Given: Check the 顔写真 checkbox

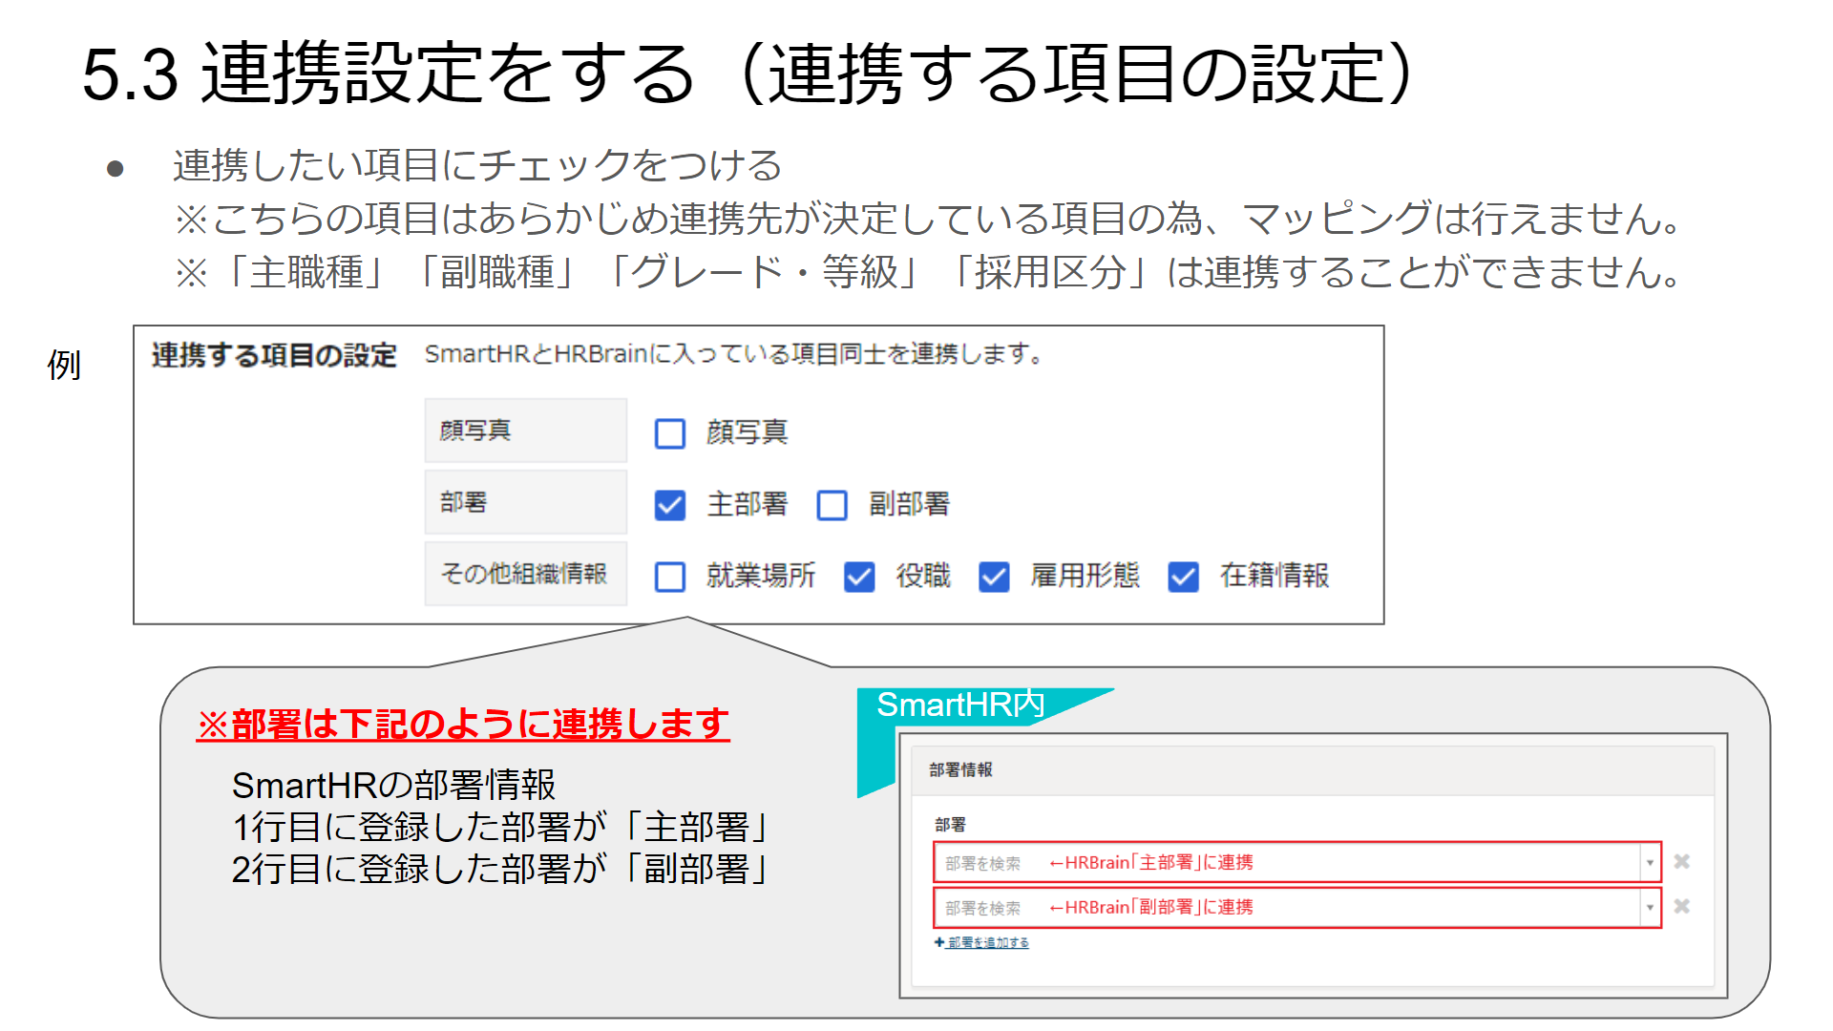Looking at the screenshot, I should coord(670,433).
